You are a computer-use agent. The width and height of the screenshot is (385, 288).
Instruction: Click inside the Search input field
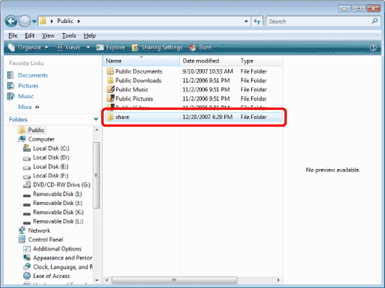(x=318, y=22)
